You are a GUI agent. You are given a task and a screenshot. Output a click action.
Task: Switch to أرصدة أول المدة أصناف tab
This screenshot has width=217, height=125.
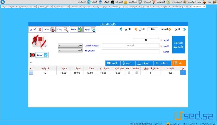click(x=181, y=6)
